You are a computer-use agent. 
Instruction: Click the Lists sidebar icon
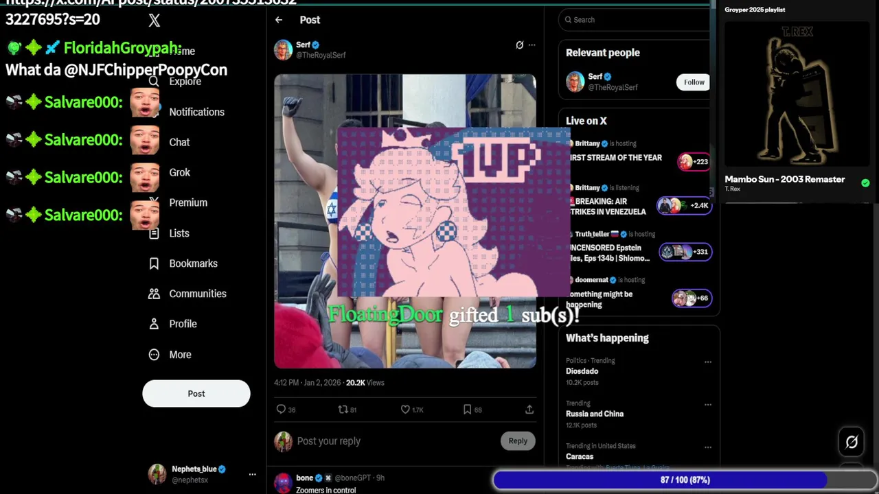point(155,233)
